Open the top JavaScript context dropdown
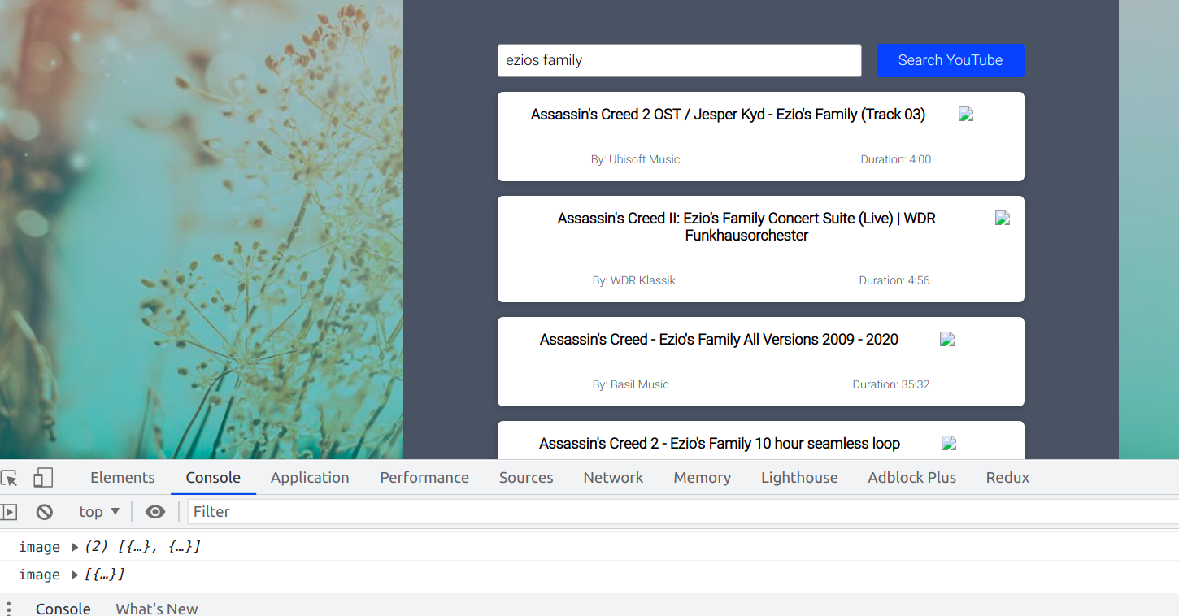 point(99,512)
